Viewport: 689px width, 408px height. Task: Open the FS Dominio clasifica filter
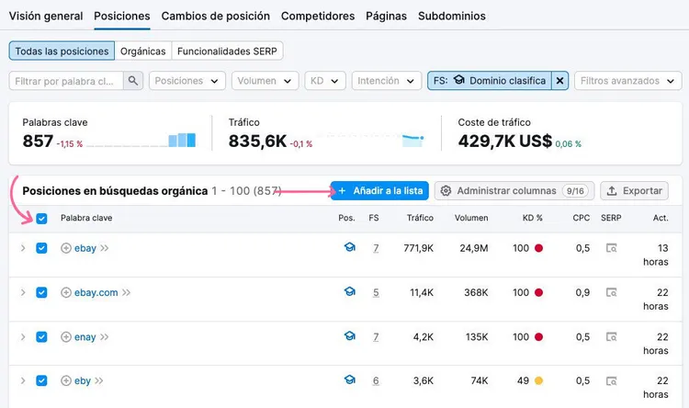(x=490, y=81)
